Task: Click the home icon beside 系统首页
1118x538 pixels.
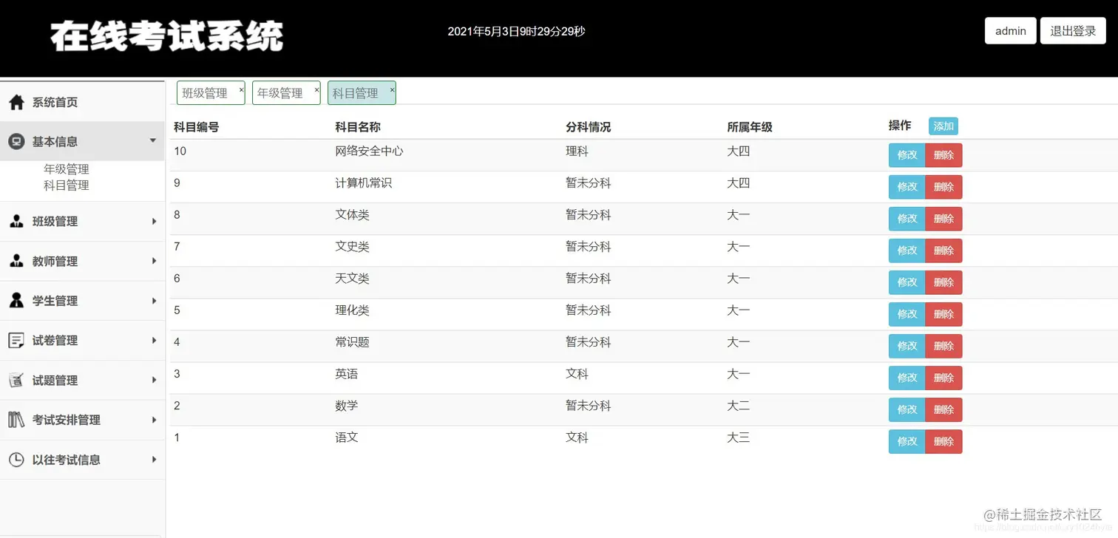Action: pyautogui.click(x=16, y=102)
